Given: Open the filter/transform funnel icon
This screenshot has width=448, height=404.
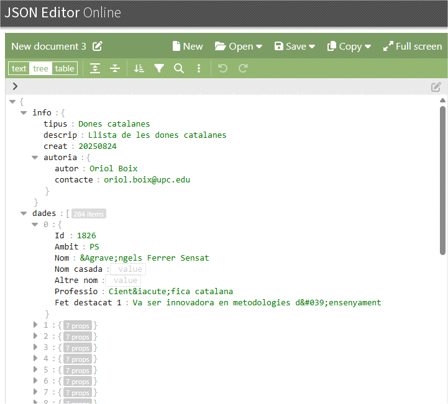Looking at the screenshot, I should pos(159,68).
